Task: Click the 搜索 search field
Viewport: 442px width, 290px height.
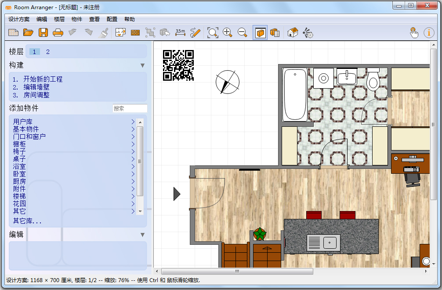Action: (x=130, y=108)
